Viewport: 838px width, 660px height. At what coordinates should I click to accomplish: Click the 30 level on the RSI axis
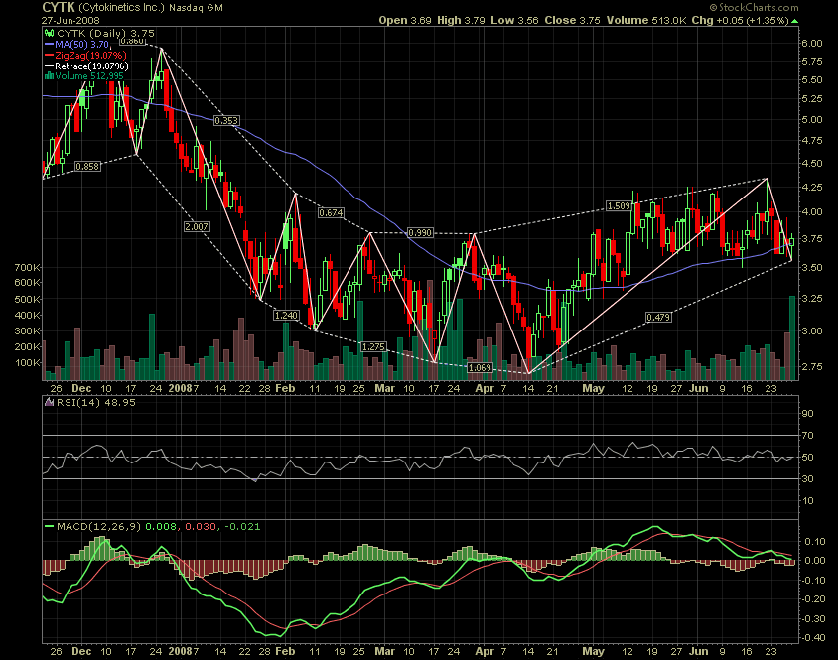(807, 478)
